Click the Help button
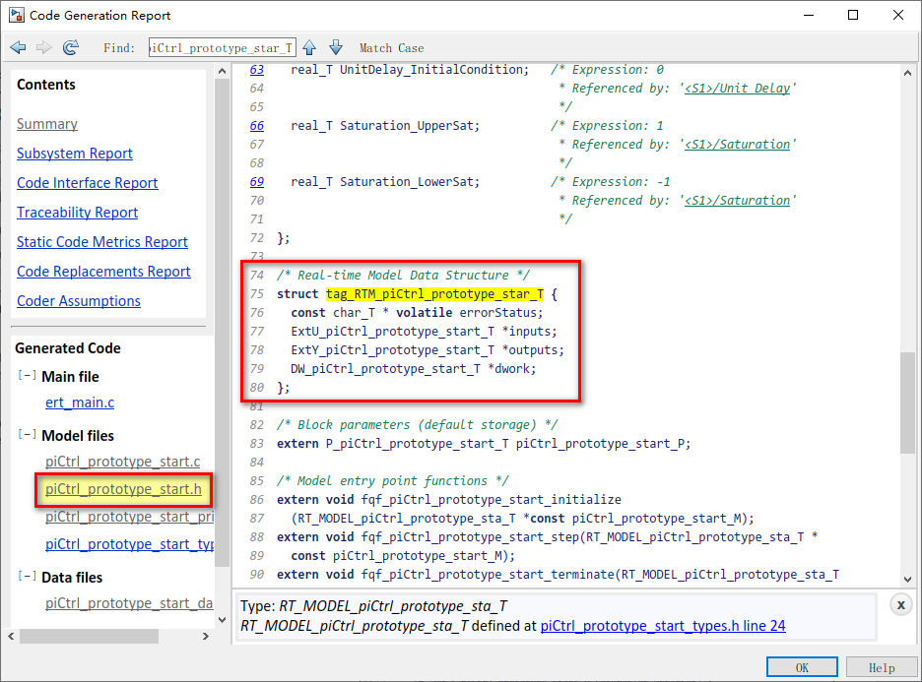This screenshot has width=922, height=682. coord(882,667)
